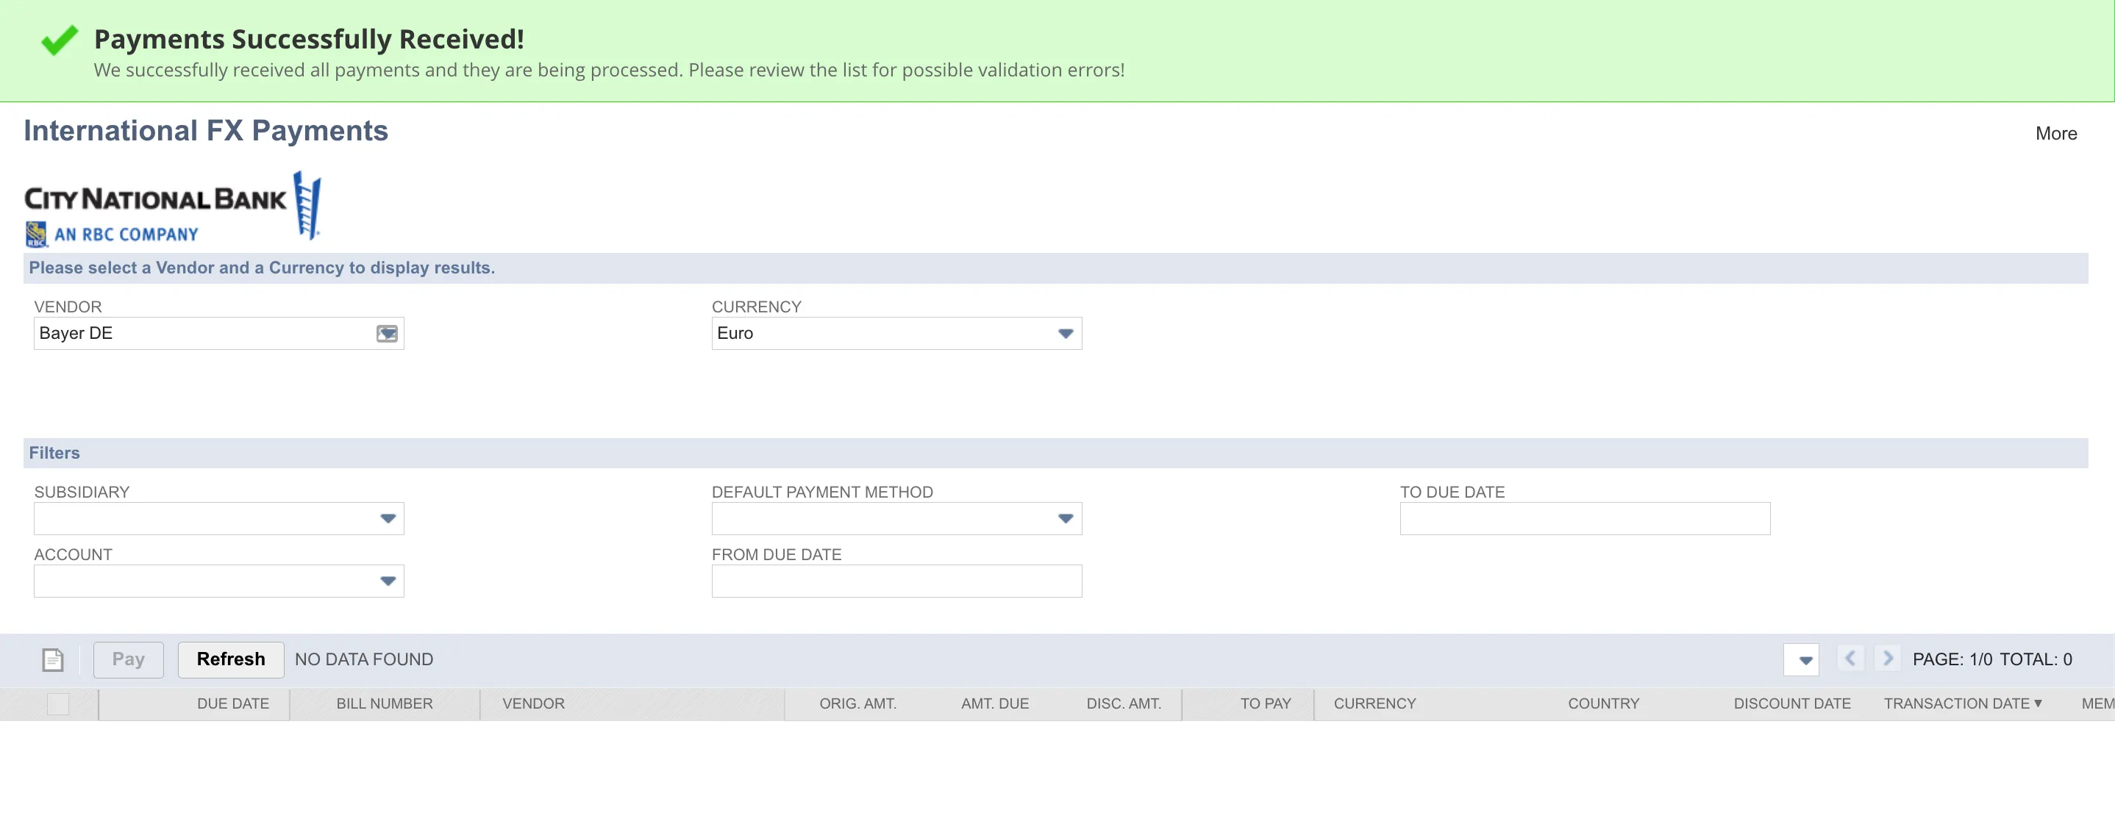
Task: Click the Refresh button
Action: [231, 659]
